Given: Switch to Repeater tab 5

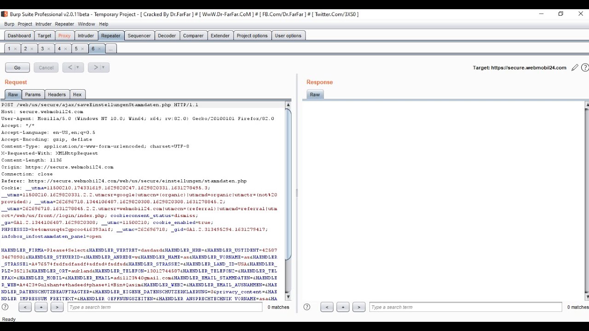Looking at the screenshot, I should [76, 49].
